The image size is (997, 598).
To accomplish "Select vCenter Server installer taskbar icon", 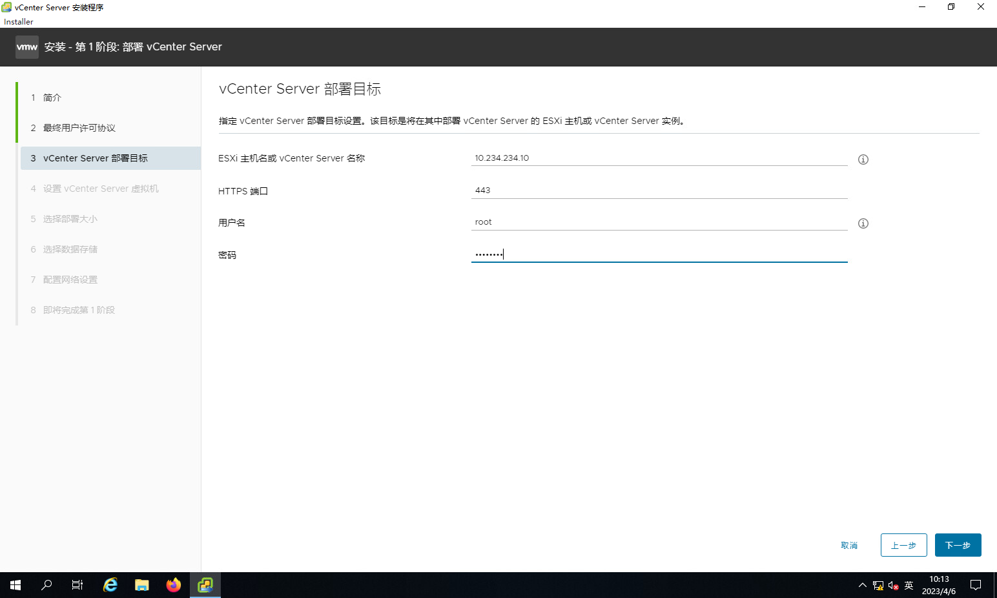I will click(205, 585).
